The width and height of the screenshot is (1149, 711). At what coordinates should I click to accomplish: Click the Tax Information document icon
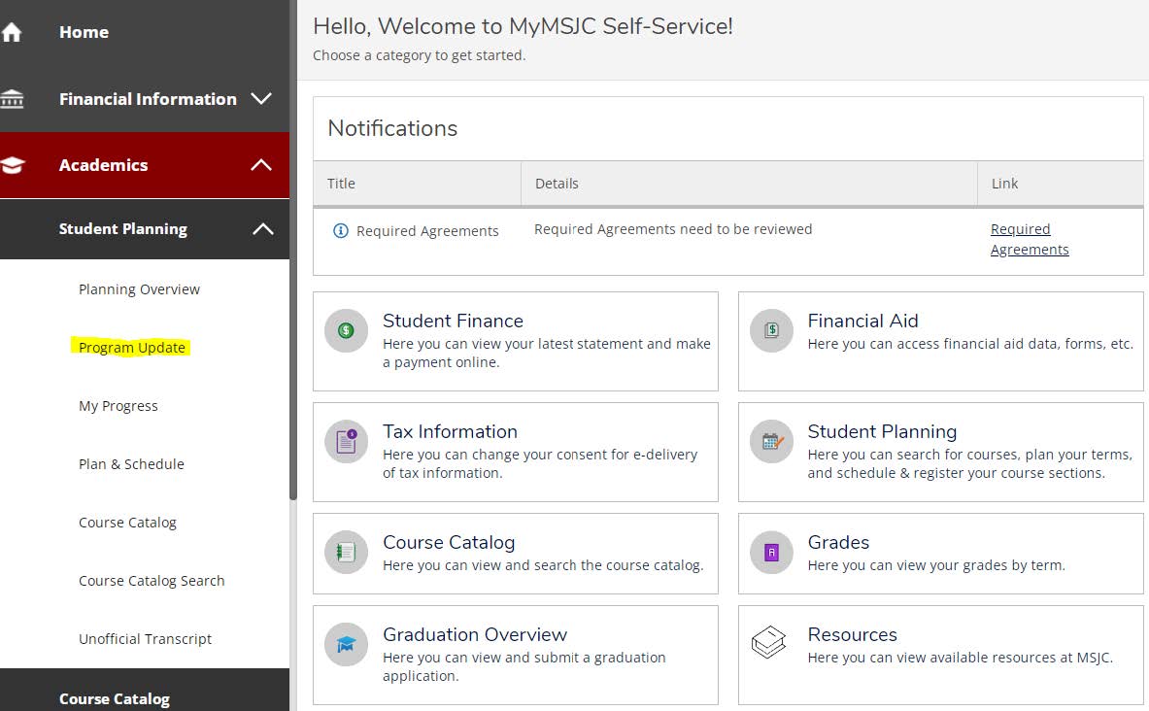346,441
